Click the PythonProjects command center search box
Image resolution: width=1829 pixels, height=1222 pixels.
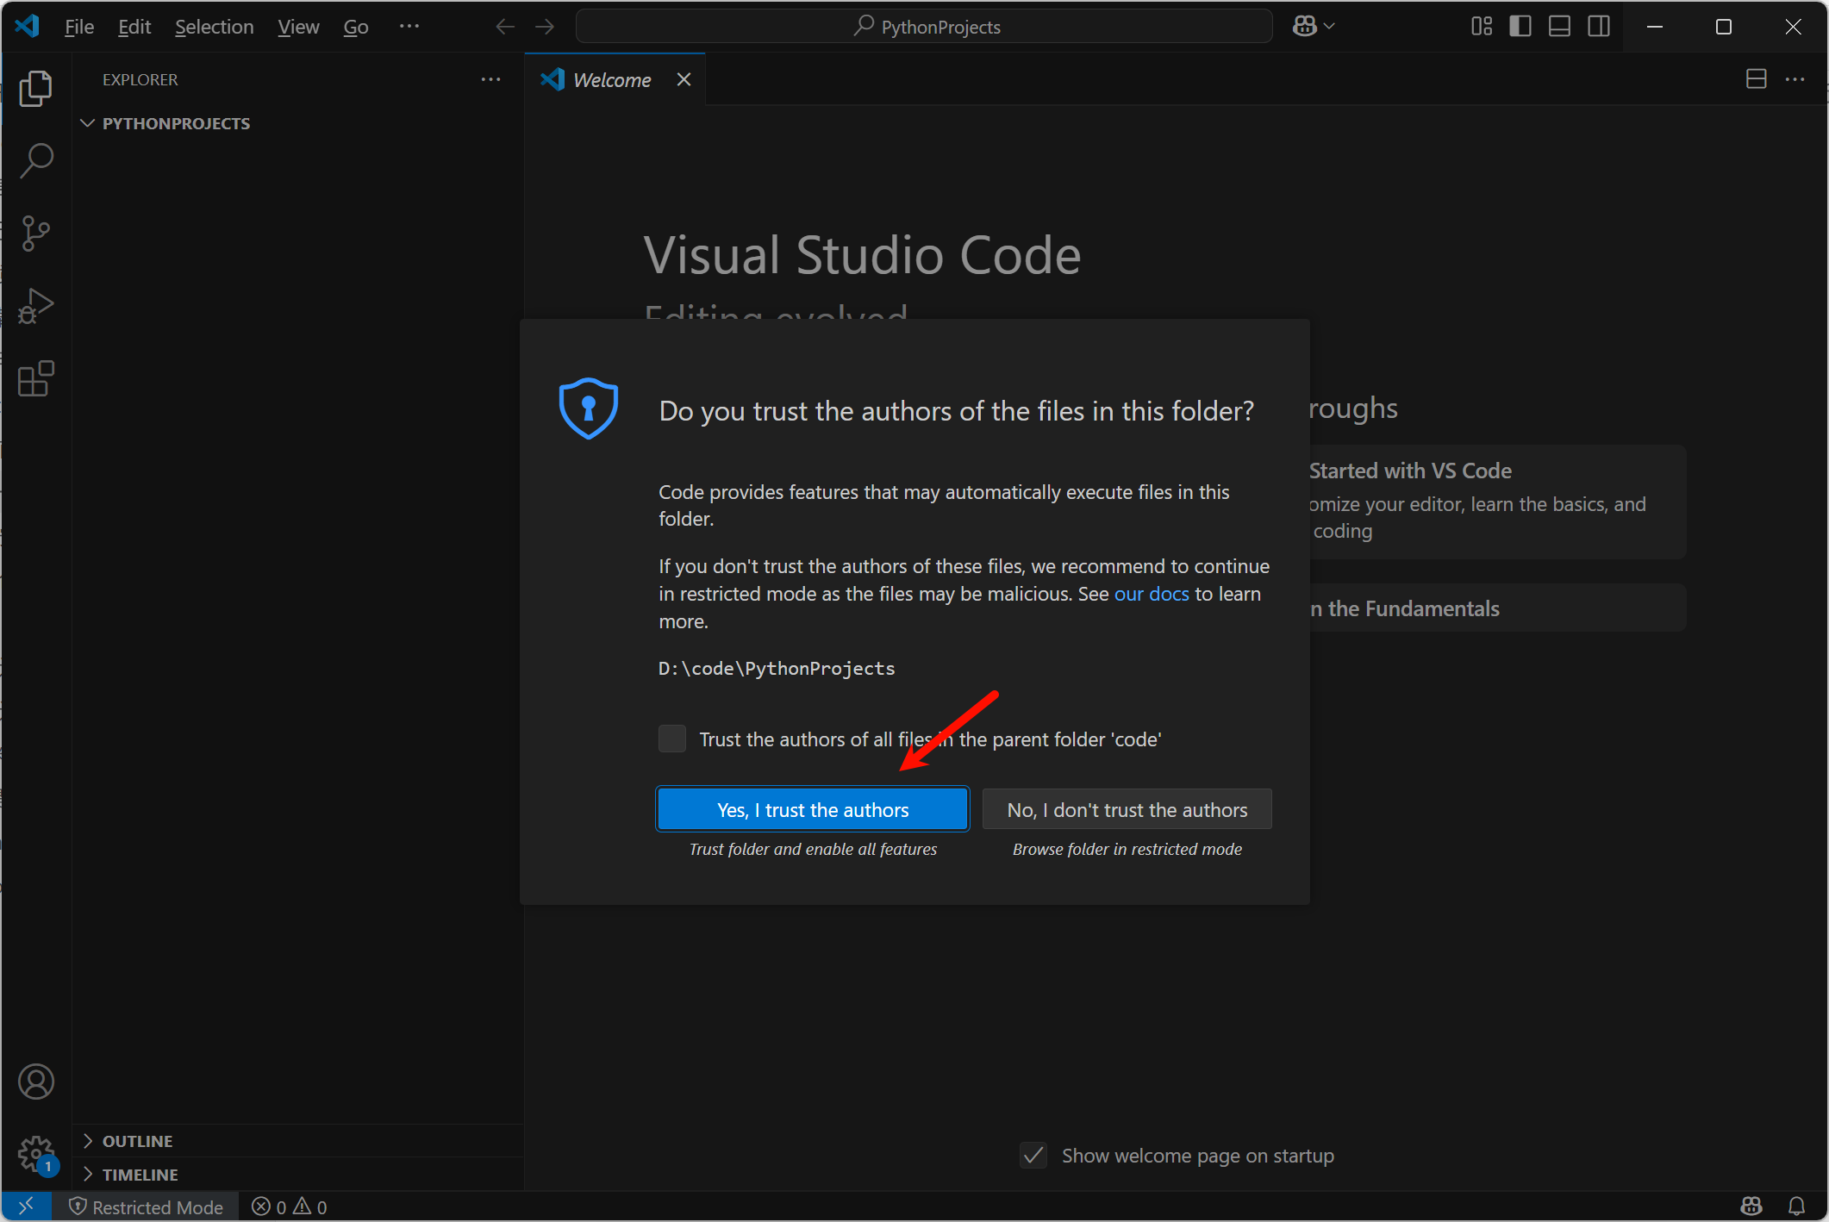[924, 27]
